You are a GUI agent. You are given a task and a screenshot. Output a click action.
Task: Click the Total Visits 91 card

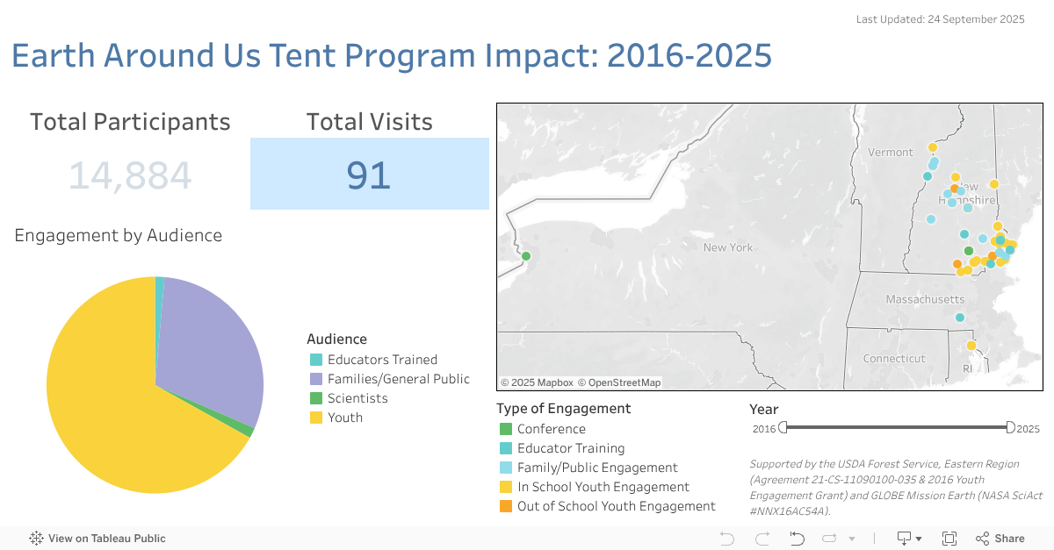tap(369, 174)
